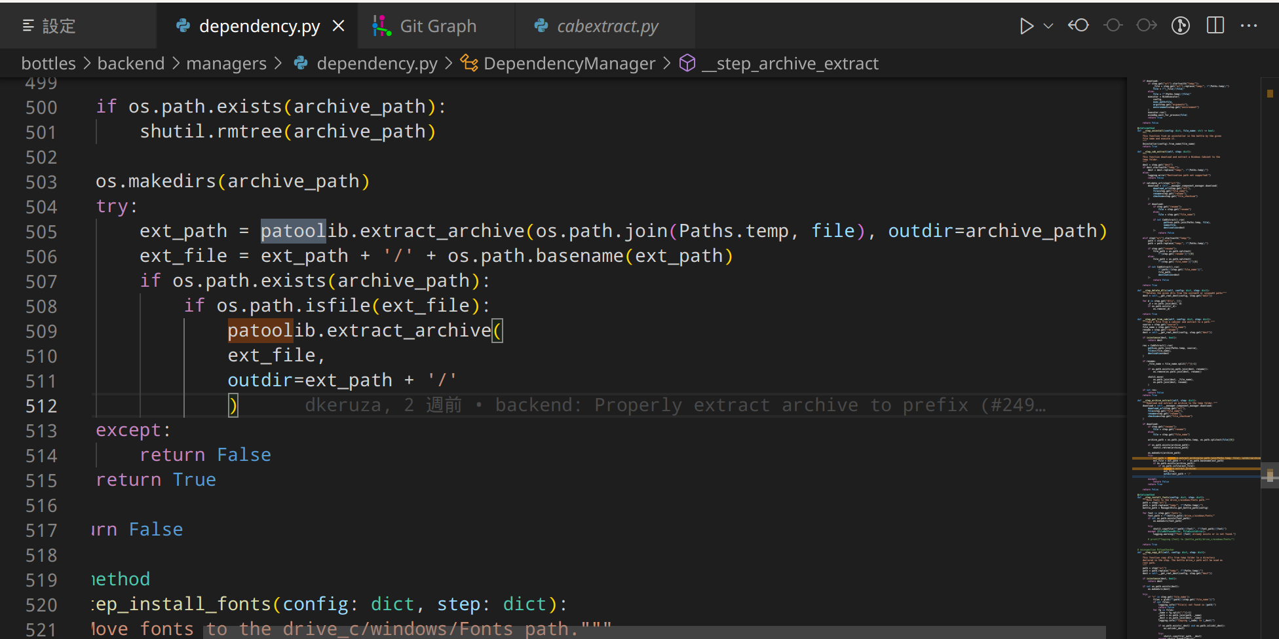Click the DependencyManager class symbol in breadcrumb
The height and width of the screenshot is (639, 1279).
coord(569,63)
